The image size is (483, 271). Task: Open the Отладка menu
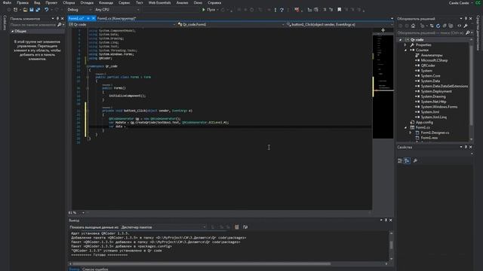(87, 3)
